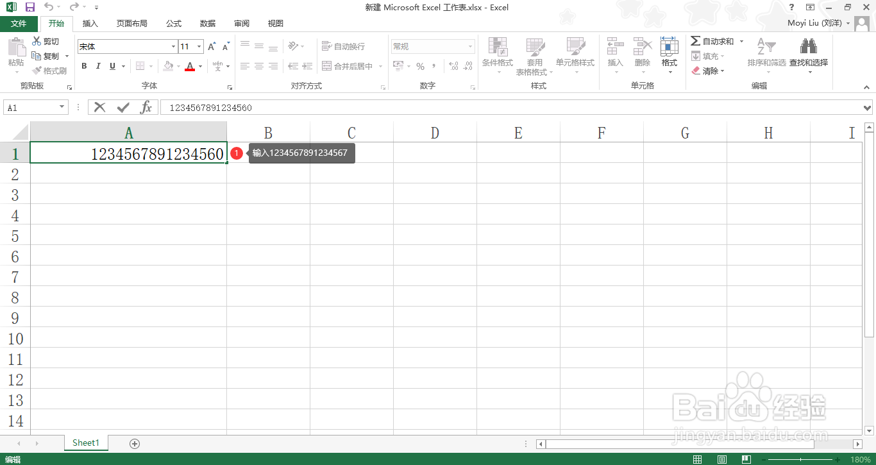Click the increase indent icon
Screen dimensions: 876x465
pos(308,66)
